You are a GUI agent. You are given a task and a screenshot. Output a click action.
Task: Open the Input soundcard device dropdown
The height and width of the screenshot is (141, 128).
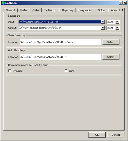(103, 22)
